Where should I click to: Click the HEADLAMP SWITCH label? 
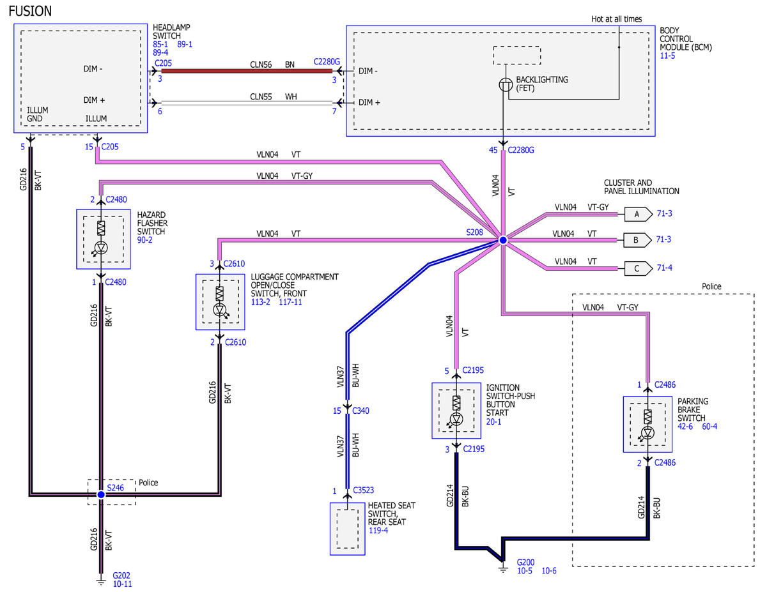(x=173, y=31)
